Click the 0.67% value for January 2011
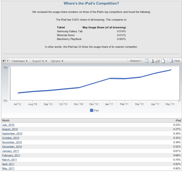Screen dimensions: 182x172 coord(177,151)
